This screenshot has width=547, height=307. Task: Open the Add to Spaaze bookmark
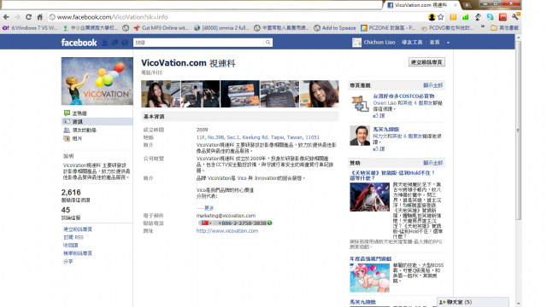click(x=335, y=28)
